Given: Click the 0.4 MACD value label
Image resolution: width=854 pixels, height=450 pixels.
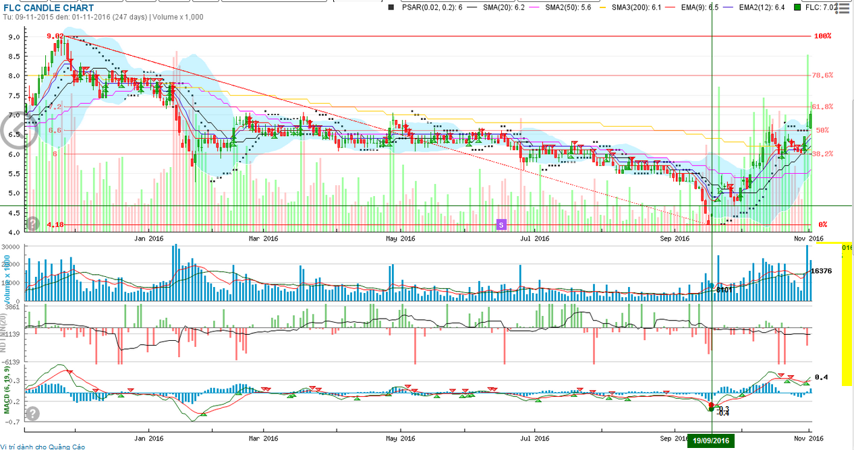Looking at the screenshot, I should tap(822, 377).
